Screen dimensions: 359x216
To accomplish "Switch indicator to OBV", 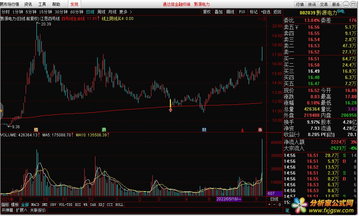I will click(x=53, y=205).
